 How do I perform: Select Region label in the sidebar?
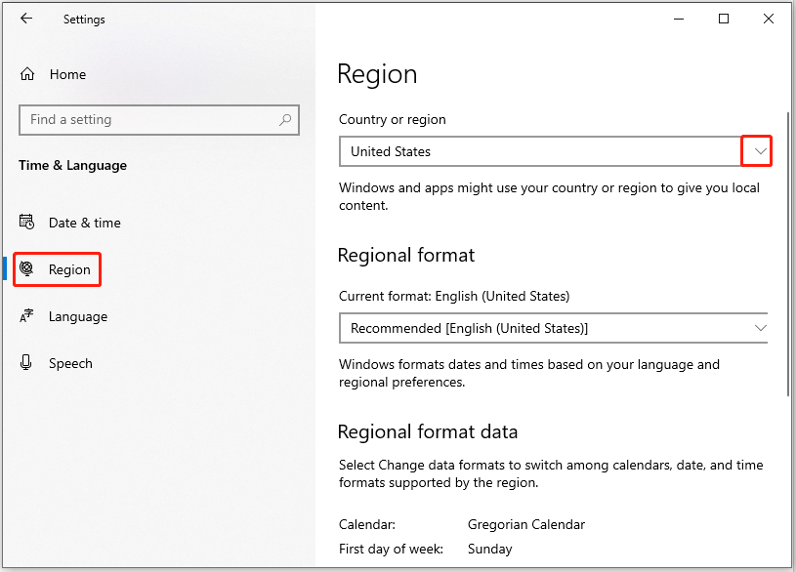[x=69, y=269]
